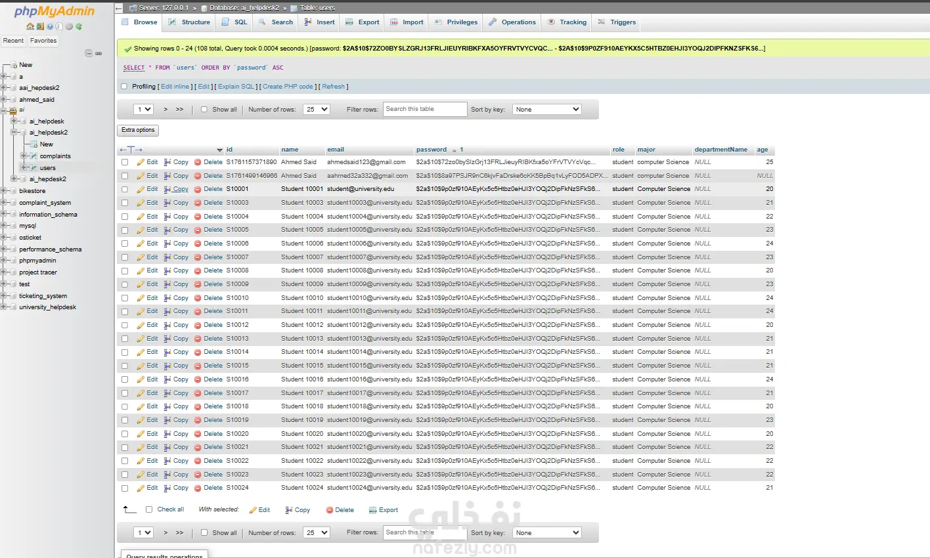The height and width of the screenshot is (558, 930).
Task: Click the Explain SQL link
Action: [236, 87]
